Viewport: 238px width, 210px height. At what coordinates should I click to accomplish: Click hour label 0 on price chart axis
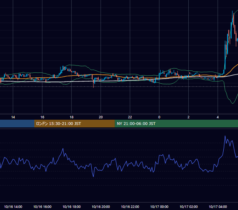(159, 117)
